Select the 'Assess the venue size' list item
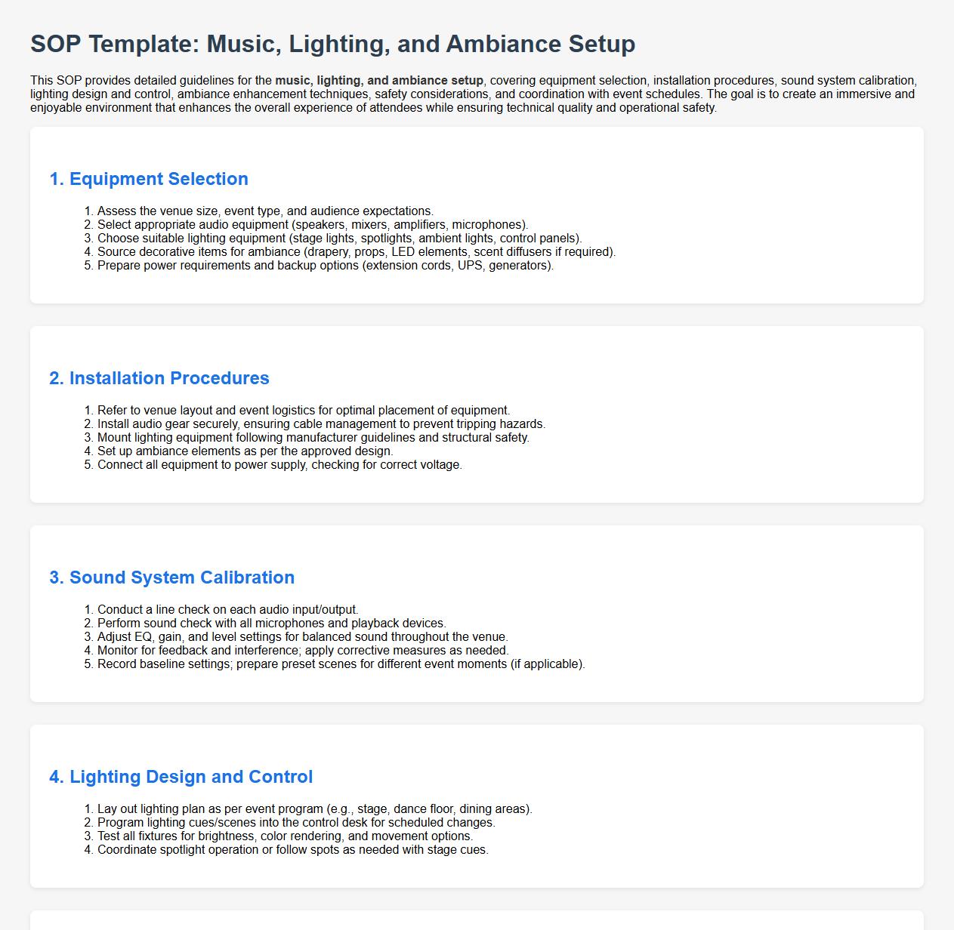Screen dimensions: 954x930 tap(265, 211)
